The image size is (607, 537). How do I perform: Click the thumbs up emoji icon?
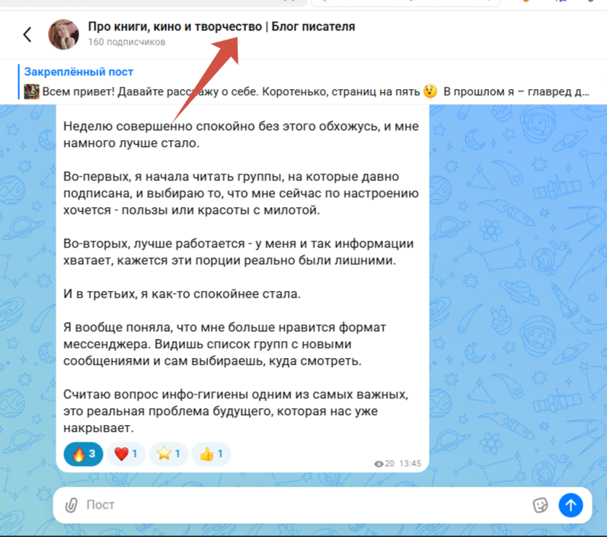click(206, 454)
